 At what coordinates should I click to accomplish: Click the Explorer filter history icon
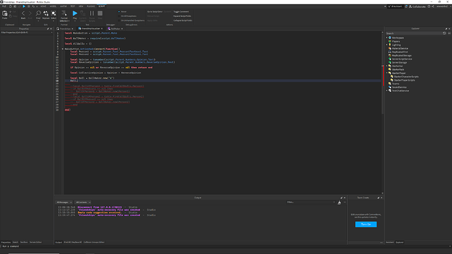pyautogui.click(x=444, y=33)
